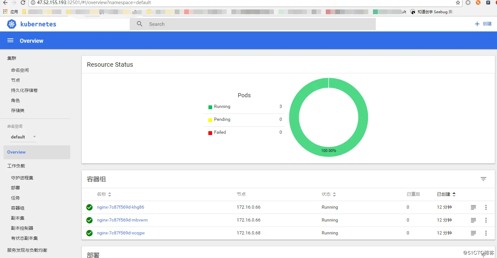
Task: Open pod nginx-7c87f569d-khg86 link
Action: 121,207
